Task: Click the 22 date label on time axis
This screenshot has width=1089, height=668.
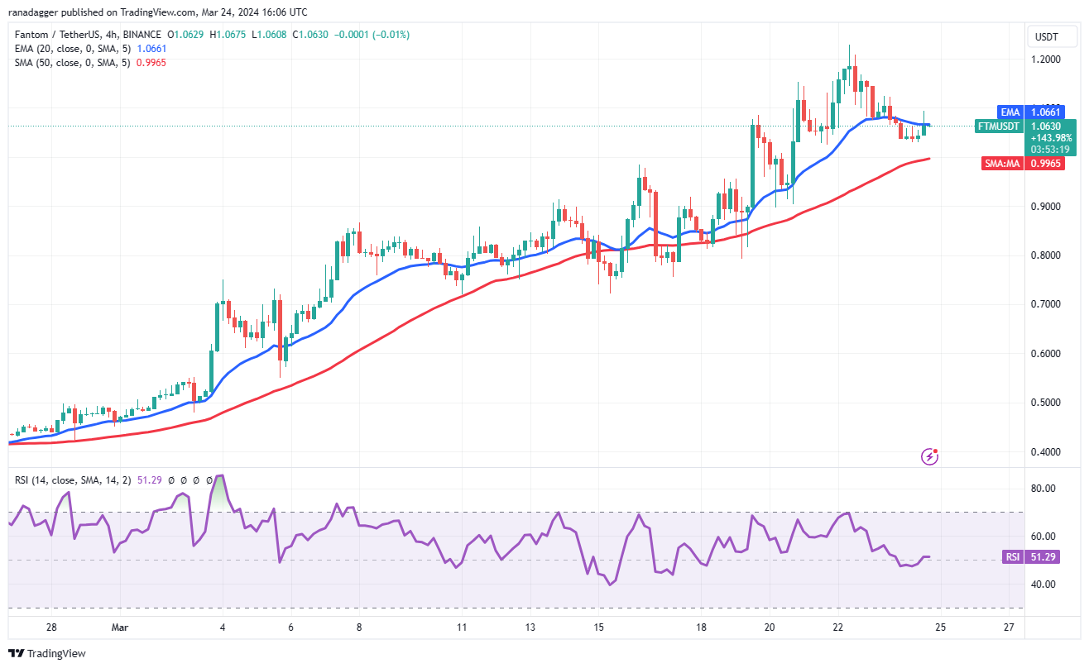Action: point(837,627)
